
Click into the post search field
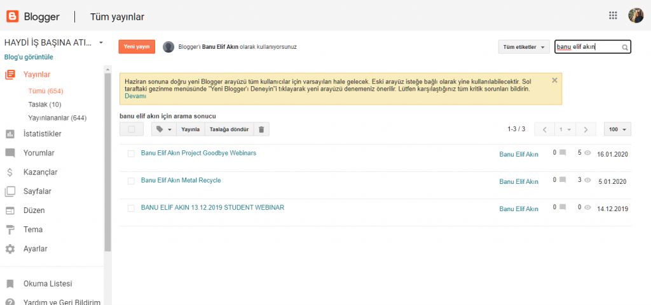click(586, 47)
